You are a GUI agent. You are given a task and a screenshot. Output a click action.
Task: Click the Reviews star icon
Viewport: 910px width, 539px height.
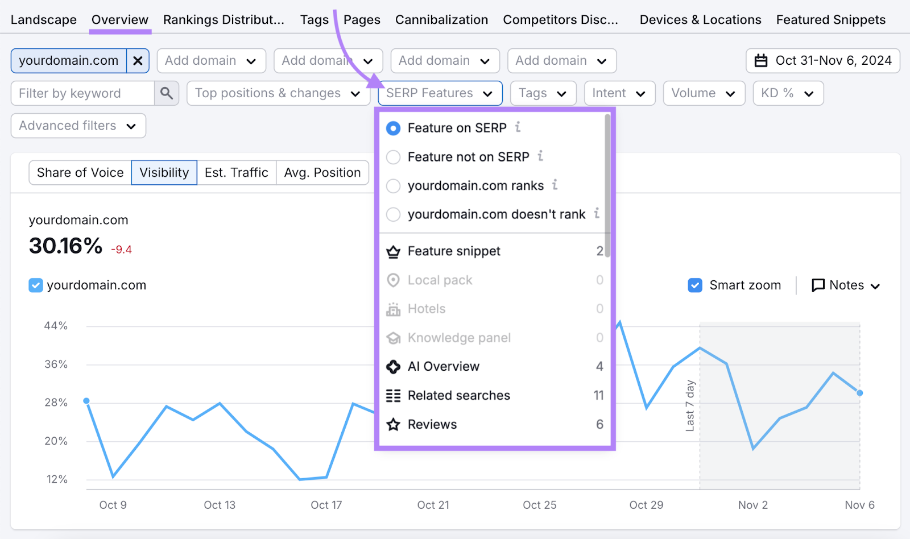coord(393,424)
